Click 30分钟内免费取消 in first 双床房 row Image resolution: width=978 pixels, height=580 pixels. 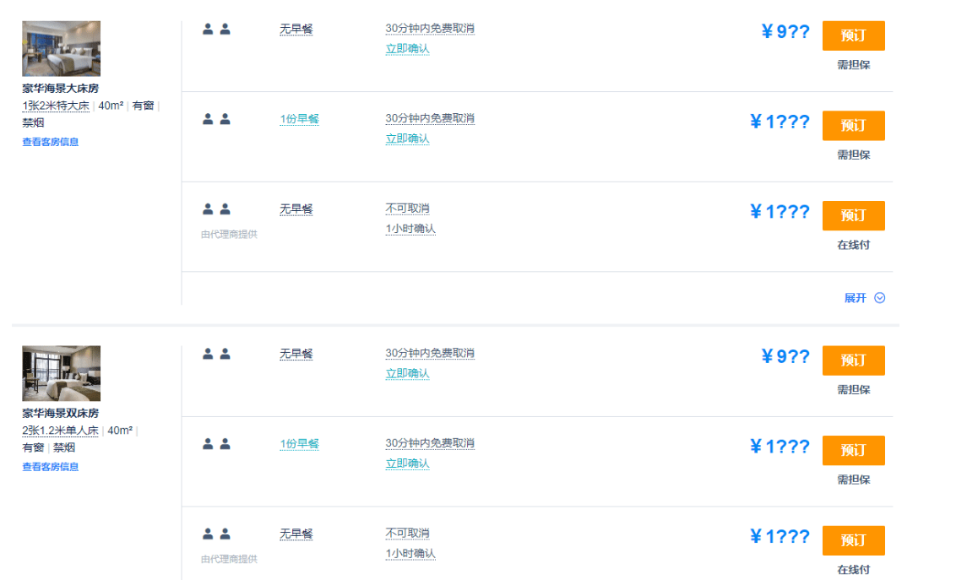tap(430, 353)
